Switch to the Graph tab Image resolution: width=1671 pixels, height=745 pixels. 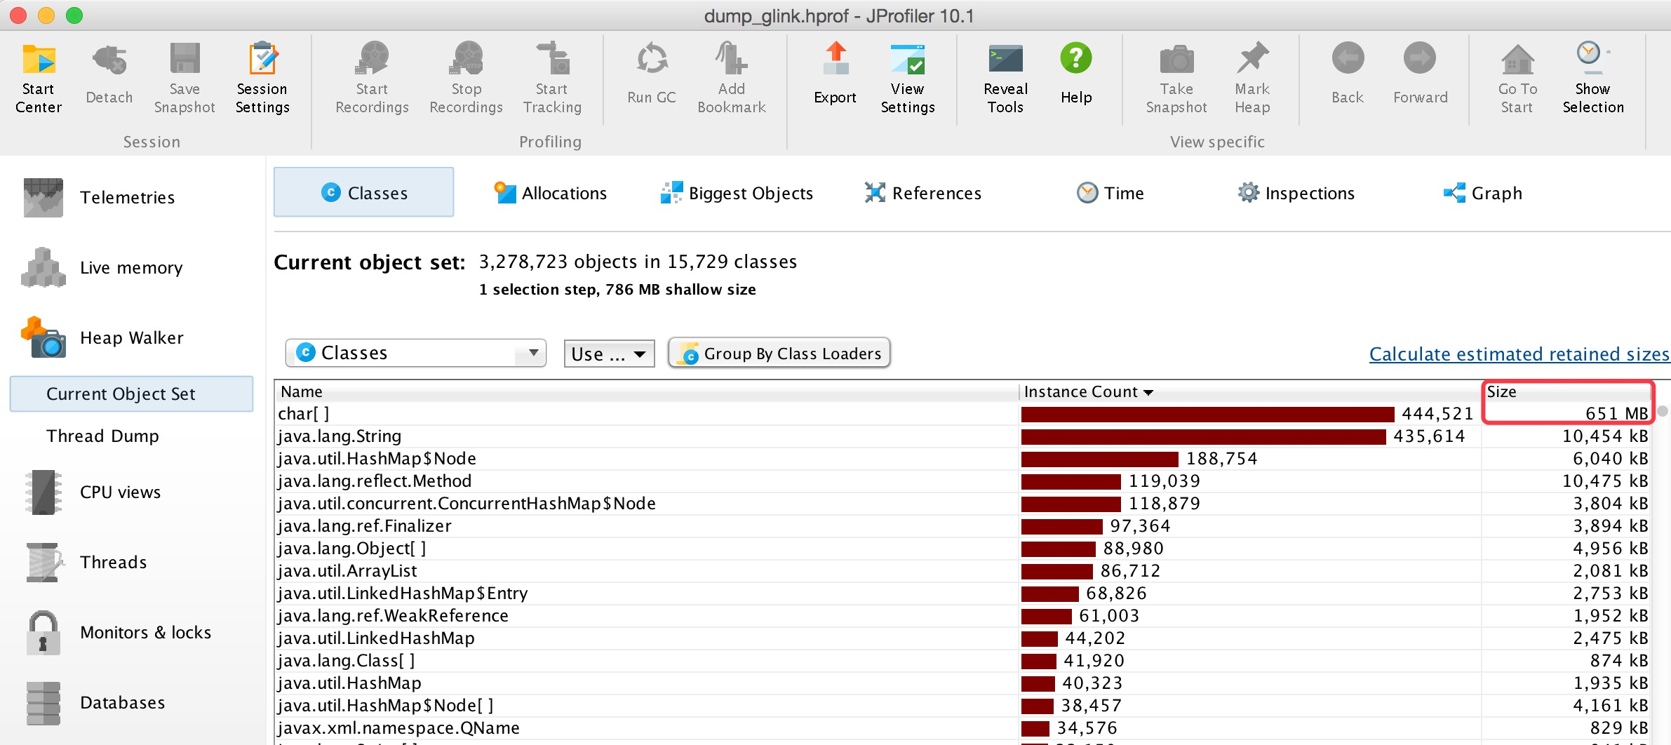pos(1483,193)
